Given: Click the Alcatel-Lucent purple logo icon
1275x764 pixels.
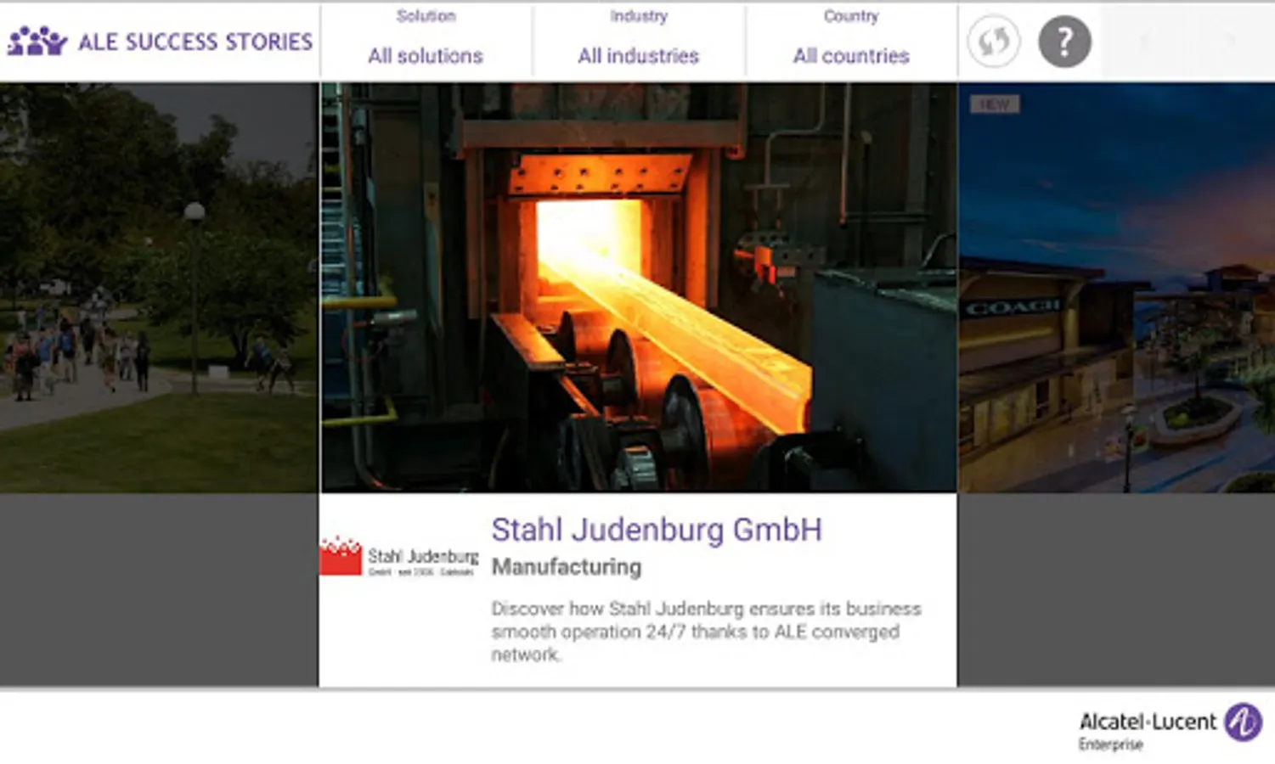Looking at the screenshot, I should click(1243, 722).
